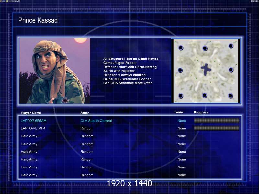
Task: Select player name 'LAPTOP-6E5AM'
Action: (x=34, y=121)
